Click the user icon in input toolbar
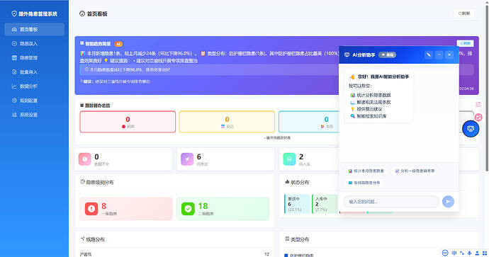Viewport: 489px width, 257px height. point(477,253)
